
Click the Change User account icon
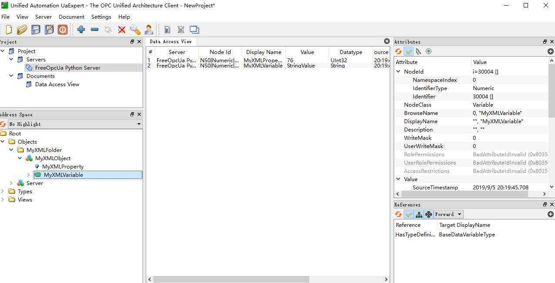[x=149, y=30]
